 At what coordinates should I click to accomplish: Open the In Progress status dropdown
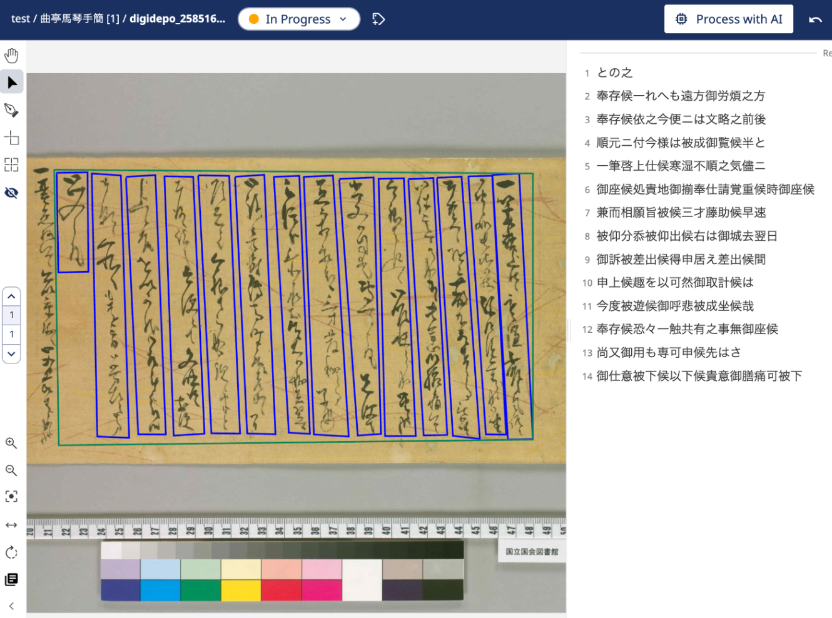(299, 19)
